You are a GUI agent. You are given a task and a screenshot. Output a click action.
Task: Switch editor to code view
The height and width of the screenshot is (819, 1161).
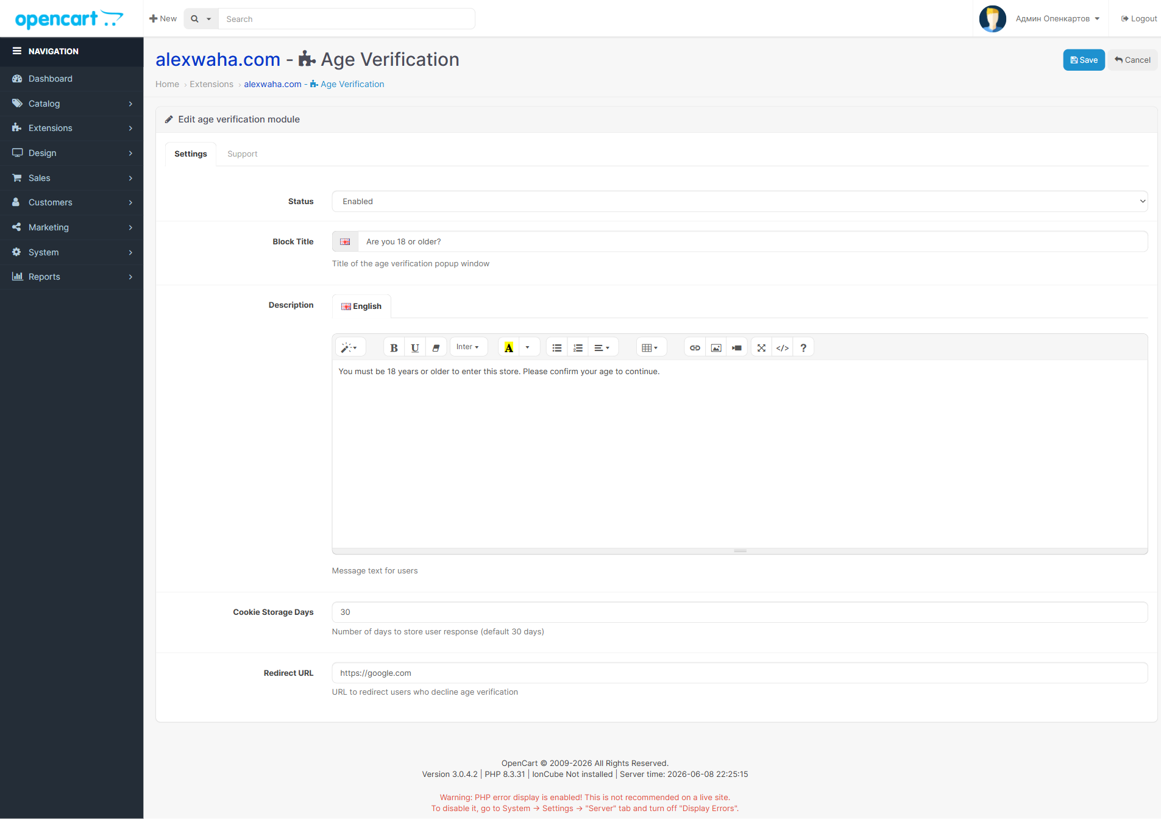tap(783, 347)
